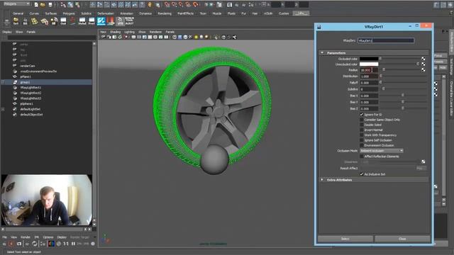Viewport: 454px width, 255px height.
Task: Enable Affect Reflection Elements checkbox
Action: point(362,157)
